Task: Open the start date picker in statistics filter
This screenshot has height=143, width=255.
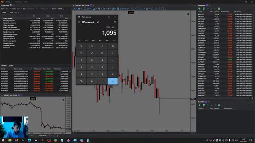Action: (x=33, y=9)
